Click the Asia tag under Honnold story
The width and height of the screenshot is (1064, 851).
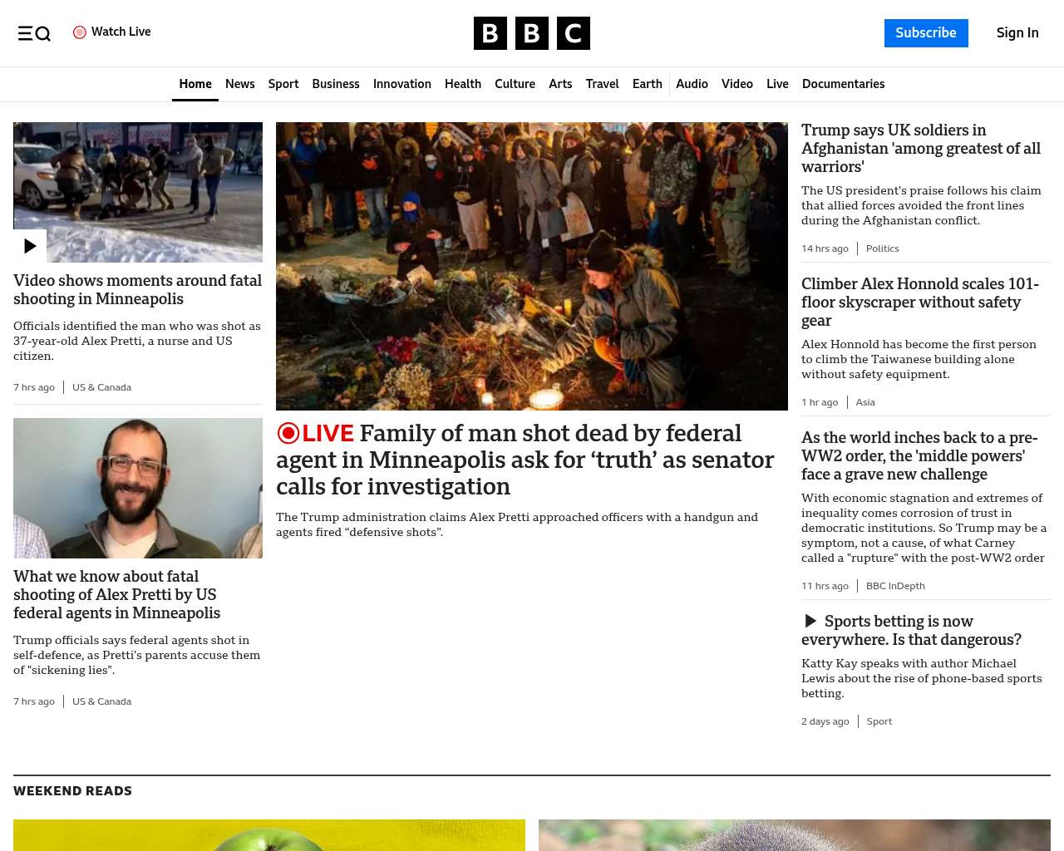click(865, 402)
